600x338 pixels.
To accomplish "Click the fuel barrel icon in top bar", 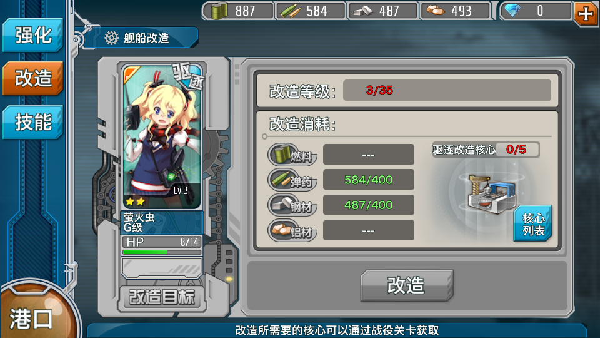I will (x=219, y=11).
